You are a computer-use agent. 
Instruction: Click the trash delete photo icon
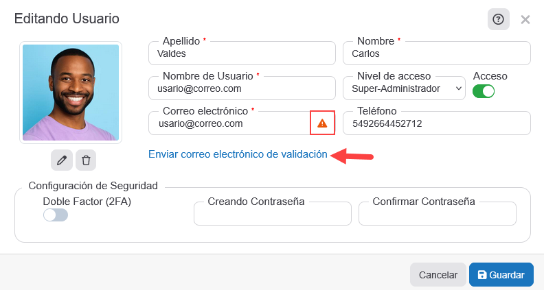coord(86,160)
